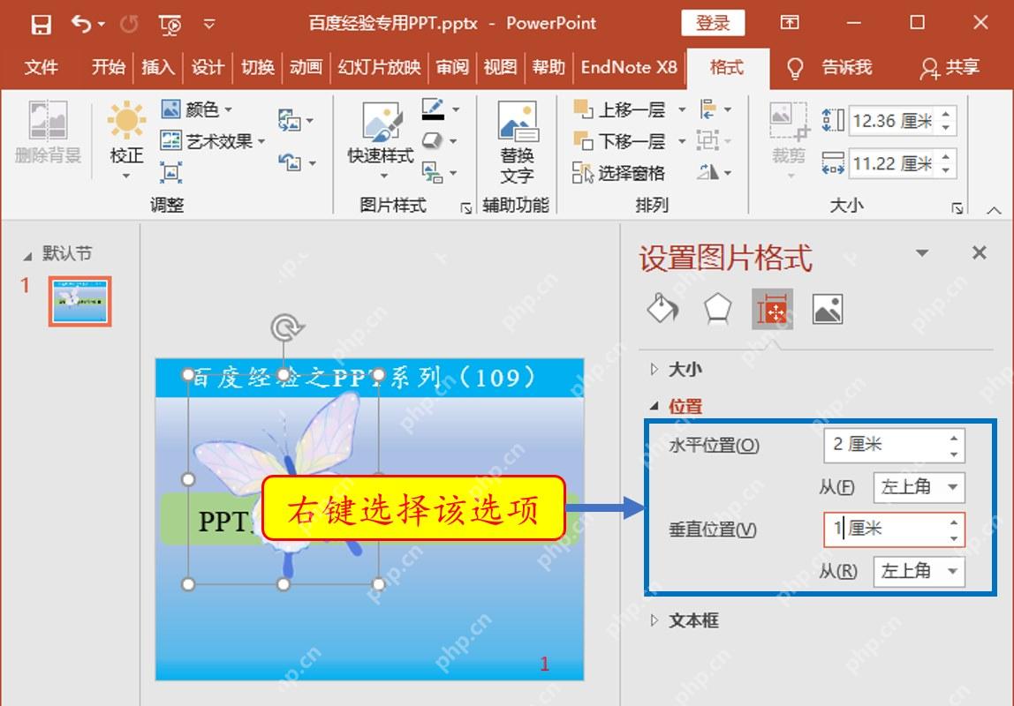Open the 校正 corrections dropdown
The width and height of the screenshot is (1014, 706).
click(127, 141)
